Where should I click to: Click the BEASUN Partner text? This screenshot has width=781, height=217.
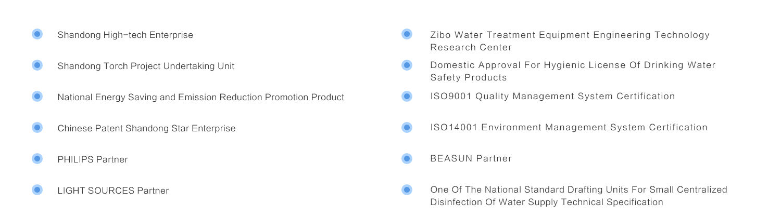(x=471, y=159)
